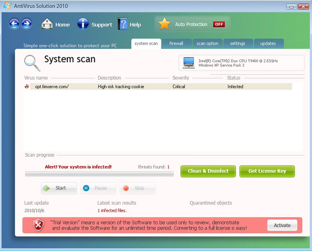Image resolution: width=312 pixels, height=251 pixels.
Task: Click the 'Infected' status cell
Action: [235, 87]
